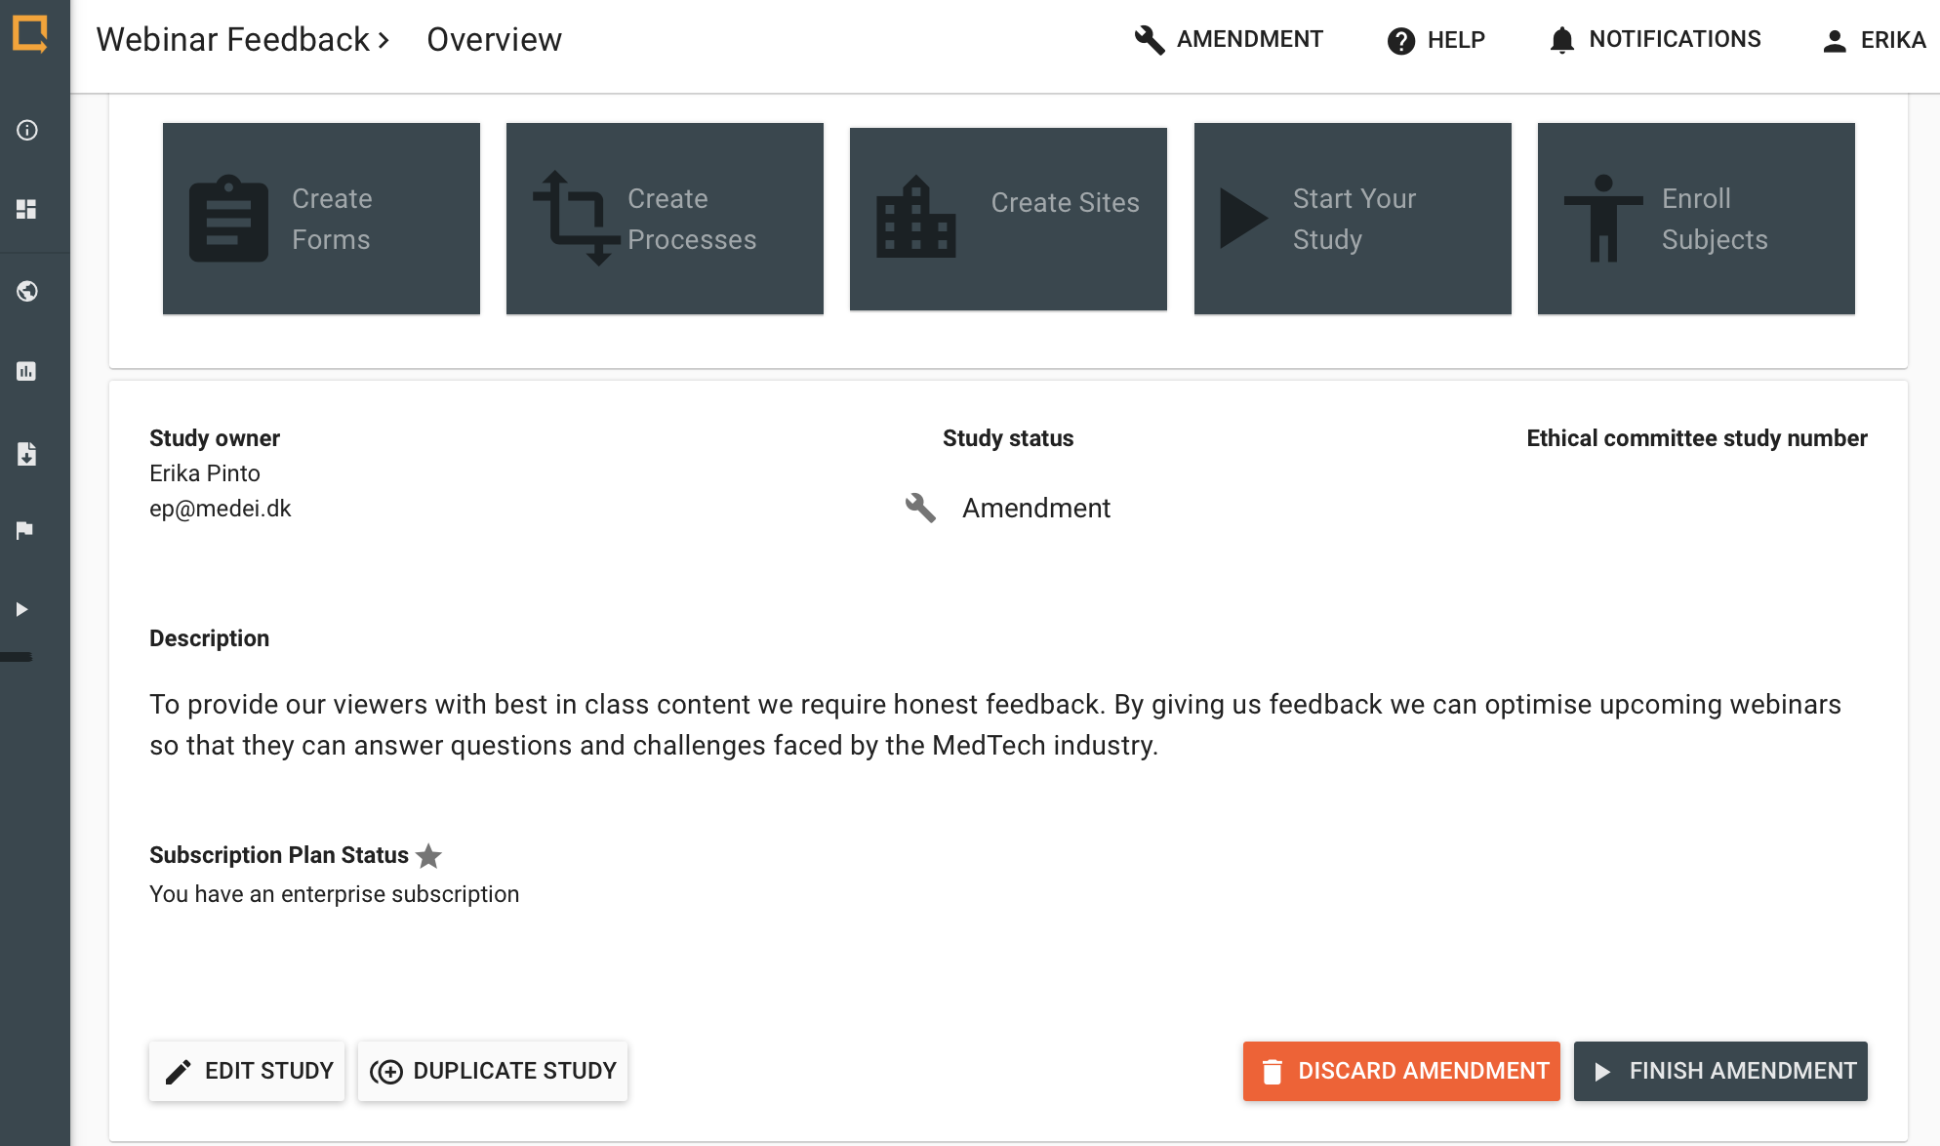Expand the Erika user account menu
Viewport: 1940px width, 1146px height.
coord(1874,40)
